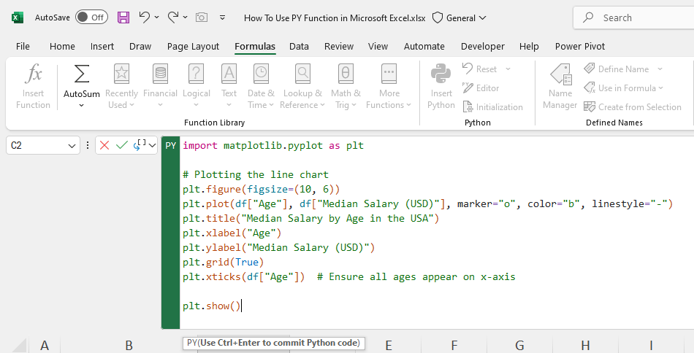Open the Name Box dropdown arrow

72,145
